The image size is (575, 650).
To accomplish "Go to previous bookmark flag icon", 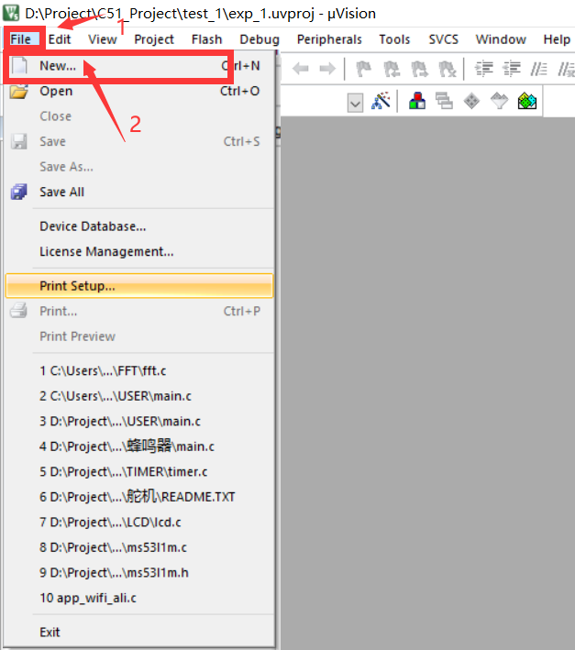I will coord(392,69).
